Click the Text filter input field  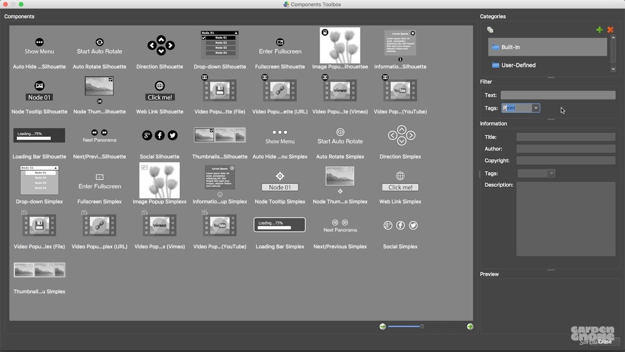(558, 95)
